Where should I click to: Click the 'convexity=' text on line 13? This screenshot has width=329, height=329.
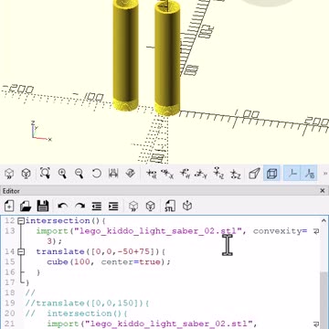click(x=280, y=231)
